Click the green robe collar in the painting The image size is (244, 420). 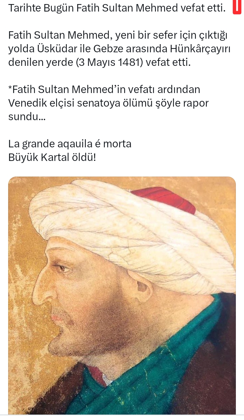(x=163, y=367)
